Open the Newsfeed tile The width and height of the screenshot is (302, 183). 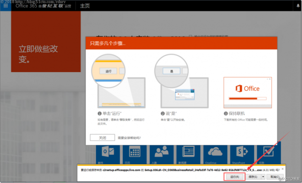[x=188, y=155]
